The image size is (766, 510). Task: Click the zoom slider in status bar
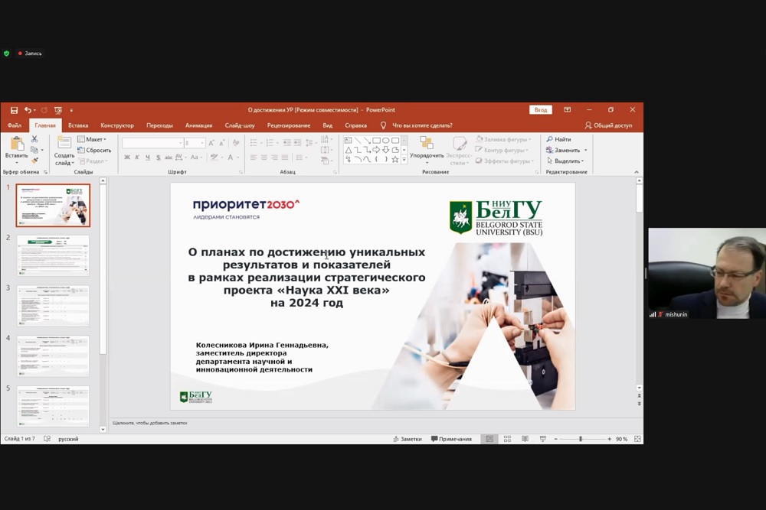[x=581, y=439]
